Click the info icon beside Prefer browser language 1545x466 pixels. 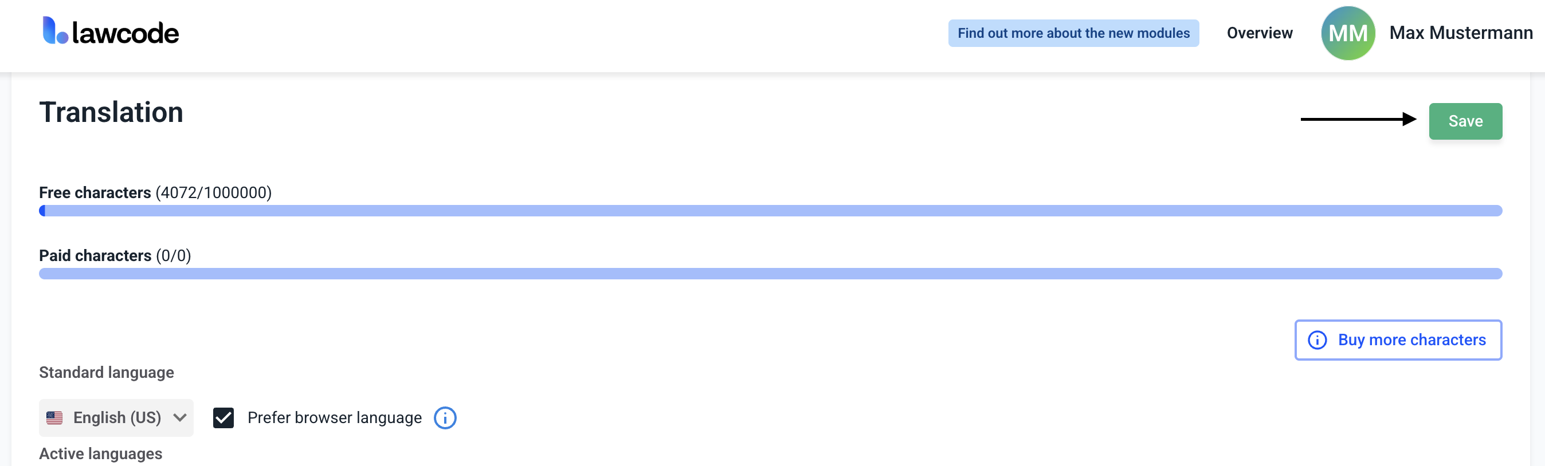(x=445, y=417)
